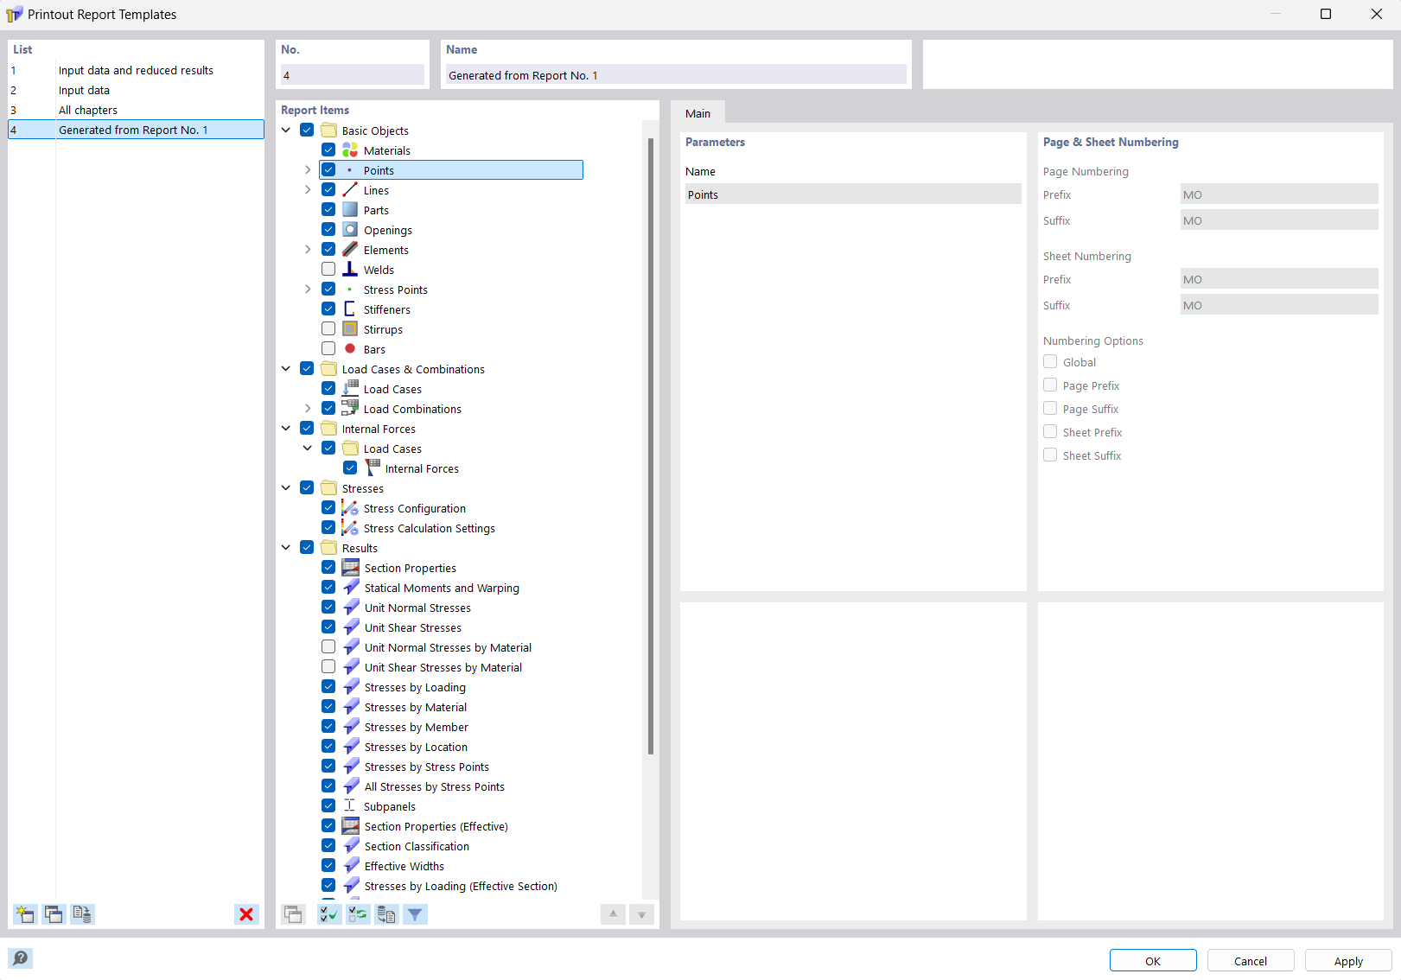Check all report items

(x=328, y=914)
